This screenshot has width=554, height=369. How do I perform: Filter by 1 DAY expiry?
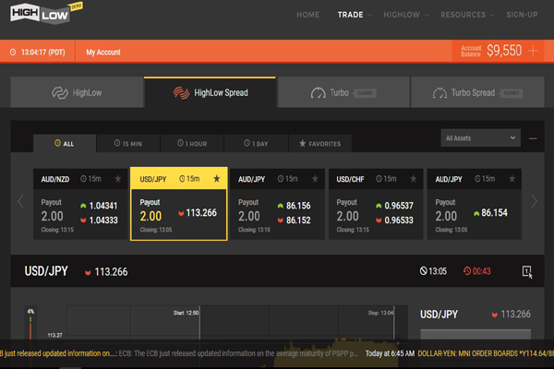(256, 143)
